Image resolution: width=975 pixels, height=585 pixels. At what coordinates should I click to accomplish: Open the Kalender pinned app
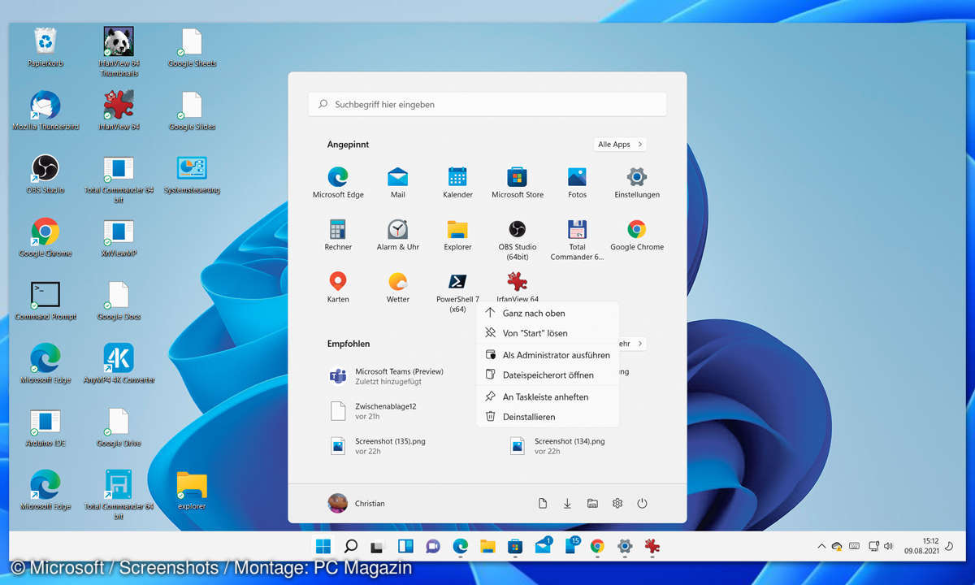click(x=457, y=183)
